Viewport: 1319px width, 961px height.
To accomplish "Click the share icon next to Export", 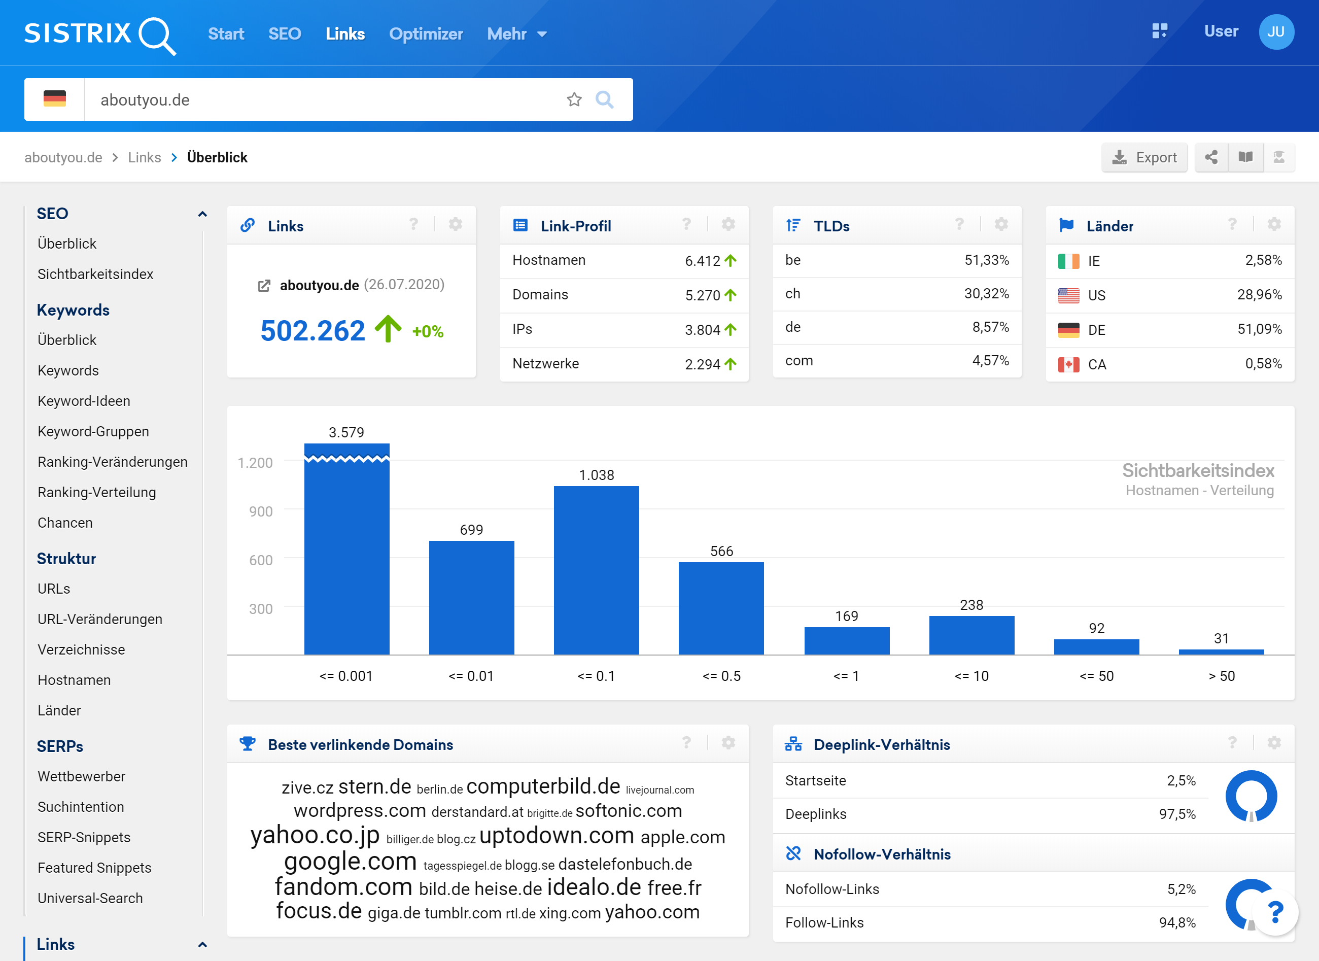I will coord(1211,157).
